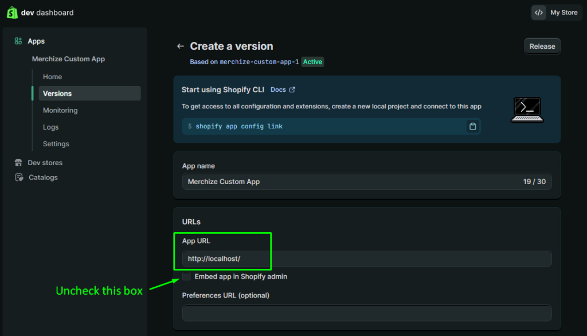Click the Dev stores storefront icon

(18, 163)
